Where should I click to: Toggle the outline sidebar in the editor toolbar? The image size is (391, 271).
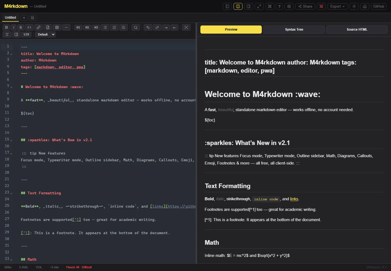(x=16, y=34)
